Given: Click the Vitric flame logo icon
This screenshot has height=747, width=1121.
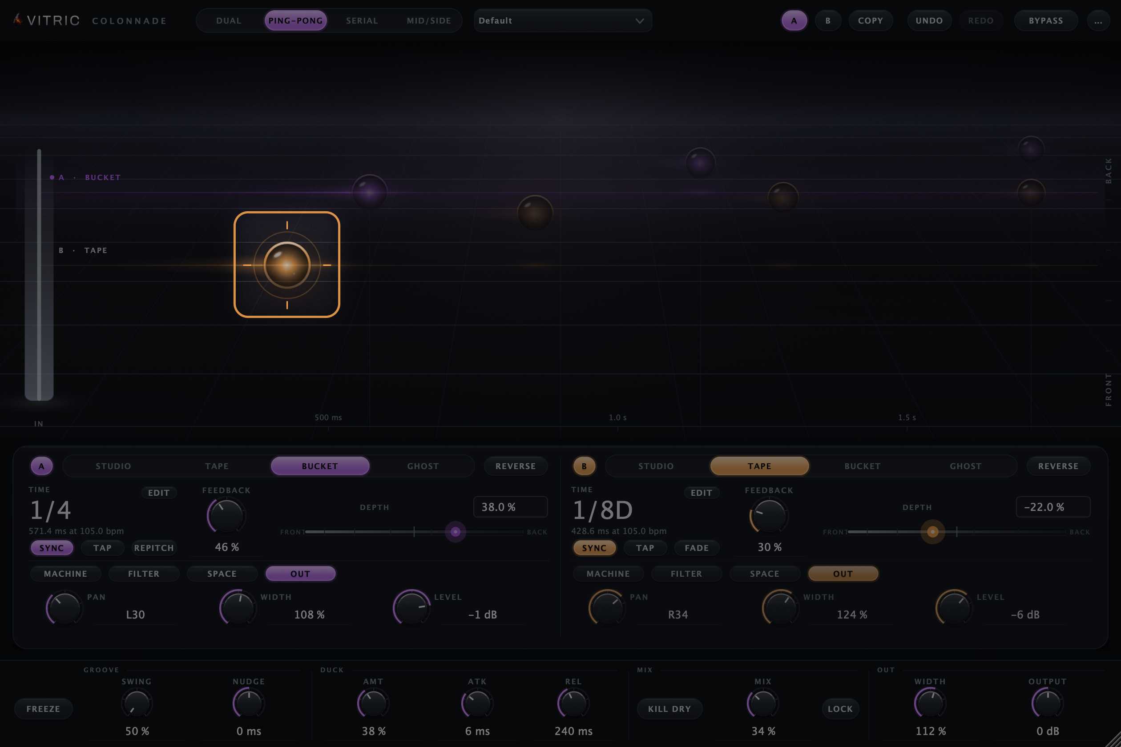Looking at the screenshot, I should [x=18, y=20].
